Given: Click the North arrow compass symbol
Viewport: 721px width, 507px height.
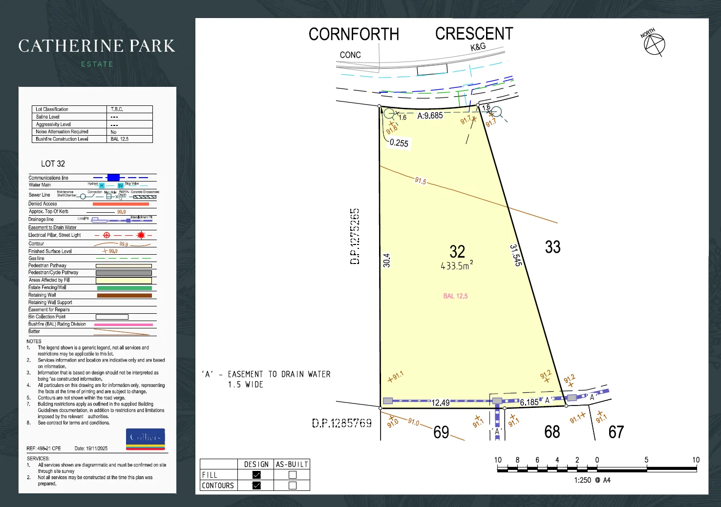Looking at the screenshot, I should [x=654, y=44].
